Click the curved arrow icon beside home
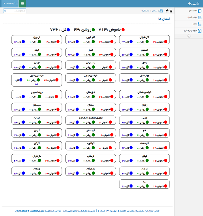The height and width of the screenshot is (216, 203). tap(167, 11)
